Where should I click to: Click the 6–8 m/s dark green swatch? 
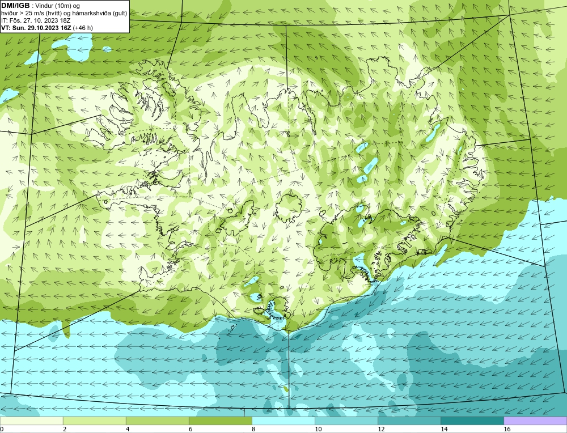point(220,421)
